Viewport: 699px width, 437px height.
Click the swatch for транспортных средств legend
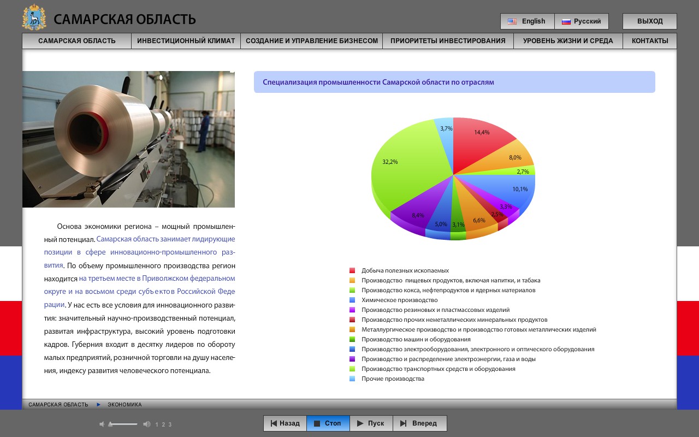[x=352, y=369]
